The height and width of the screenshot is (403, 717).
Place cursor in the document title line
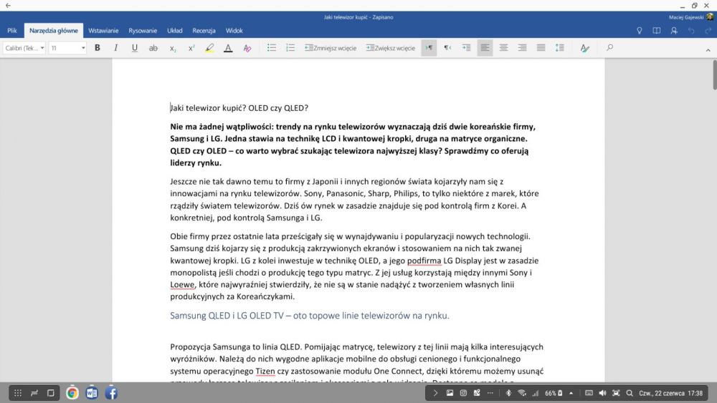[x=239, y=108]
